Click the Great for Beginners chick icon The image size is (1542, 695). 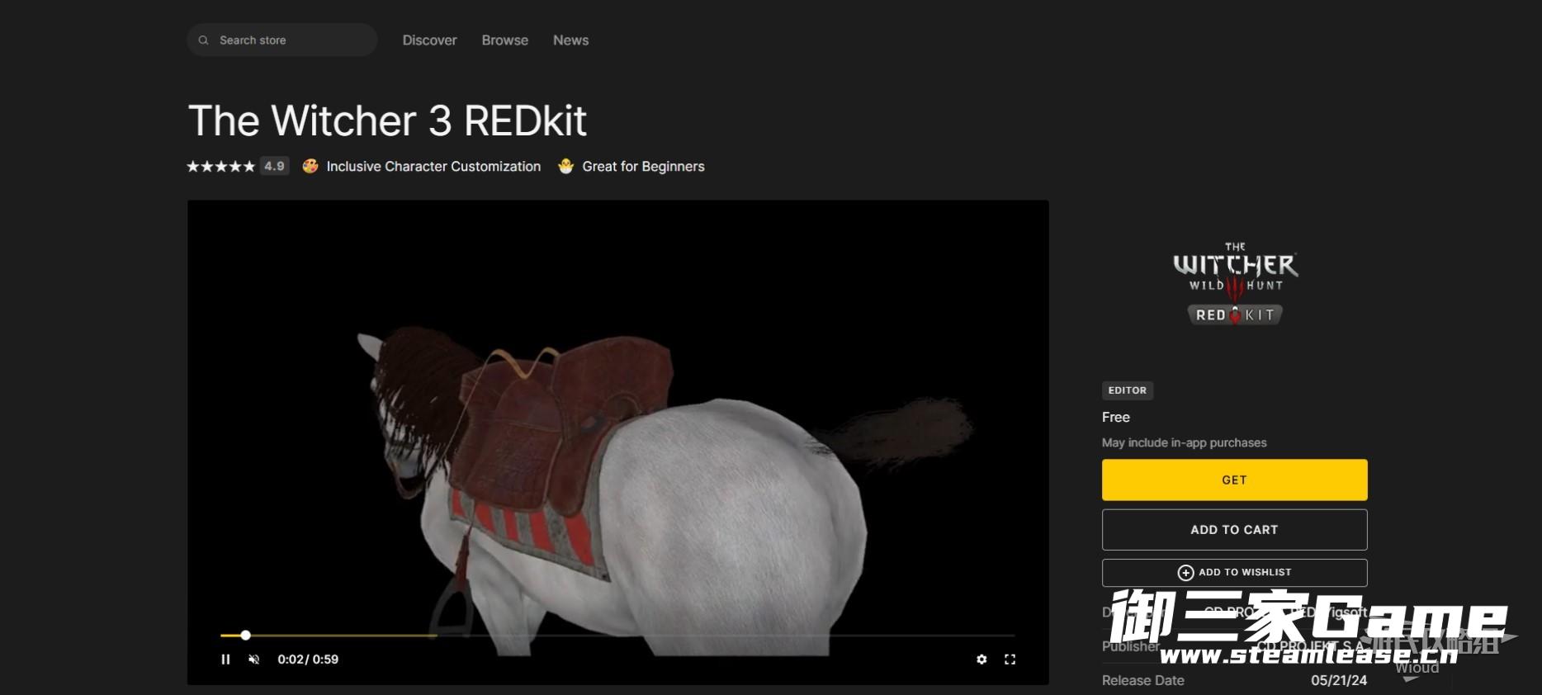[x=565, y=167]
